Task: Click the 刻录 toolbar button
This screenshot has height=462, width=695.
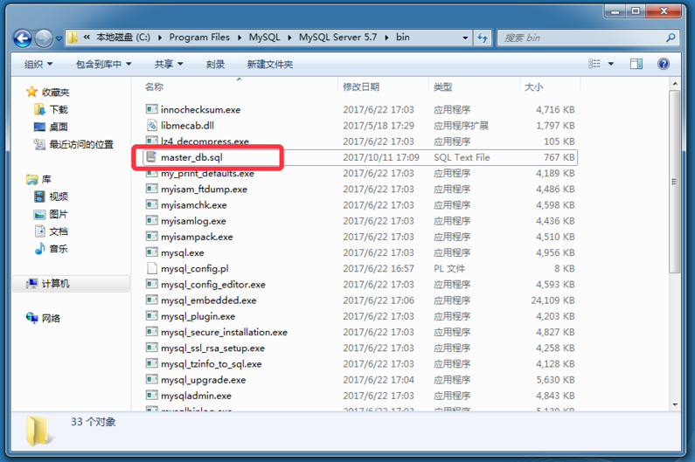Action: [215, 65]
